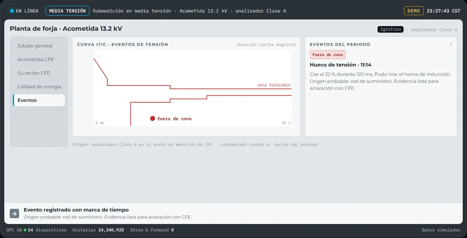Image resolution: width=467 pixels, height=238 pixels.
Task: Select the Eventos sidebar item
Action: pos(39,100)
